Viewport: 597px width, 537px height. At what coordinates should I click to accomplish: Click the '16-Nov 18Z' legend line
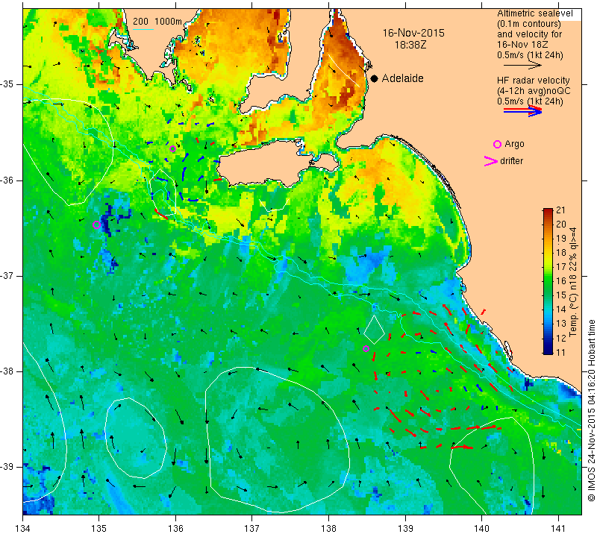(522, 45)
